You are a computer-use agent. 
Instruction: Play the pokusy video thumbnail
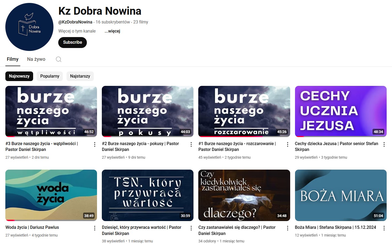coord(148,111)
